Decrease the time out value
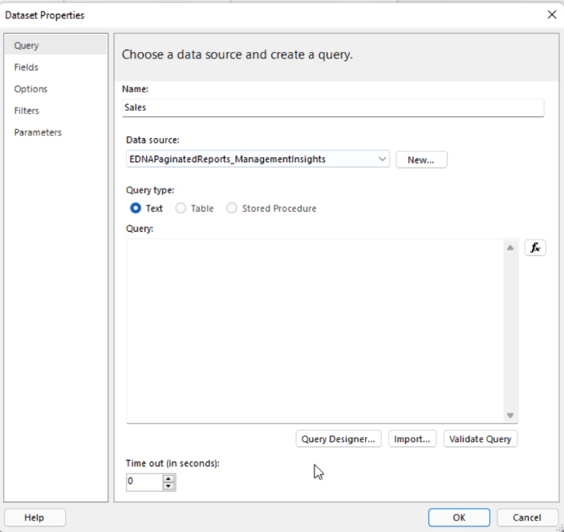The image size is (564, 532). [x=168, y=486]
